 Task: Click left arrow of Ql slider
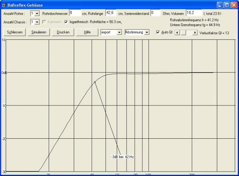click(x=177, y=33)
